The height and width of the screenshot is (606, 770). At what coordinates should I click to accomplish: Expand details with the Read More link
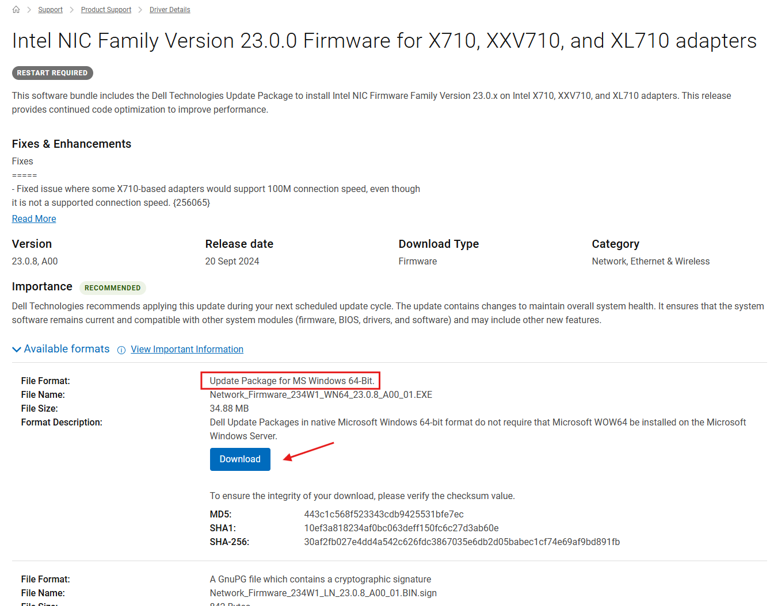pyautogui.click(x=33, y=218)
